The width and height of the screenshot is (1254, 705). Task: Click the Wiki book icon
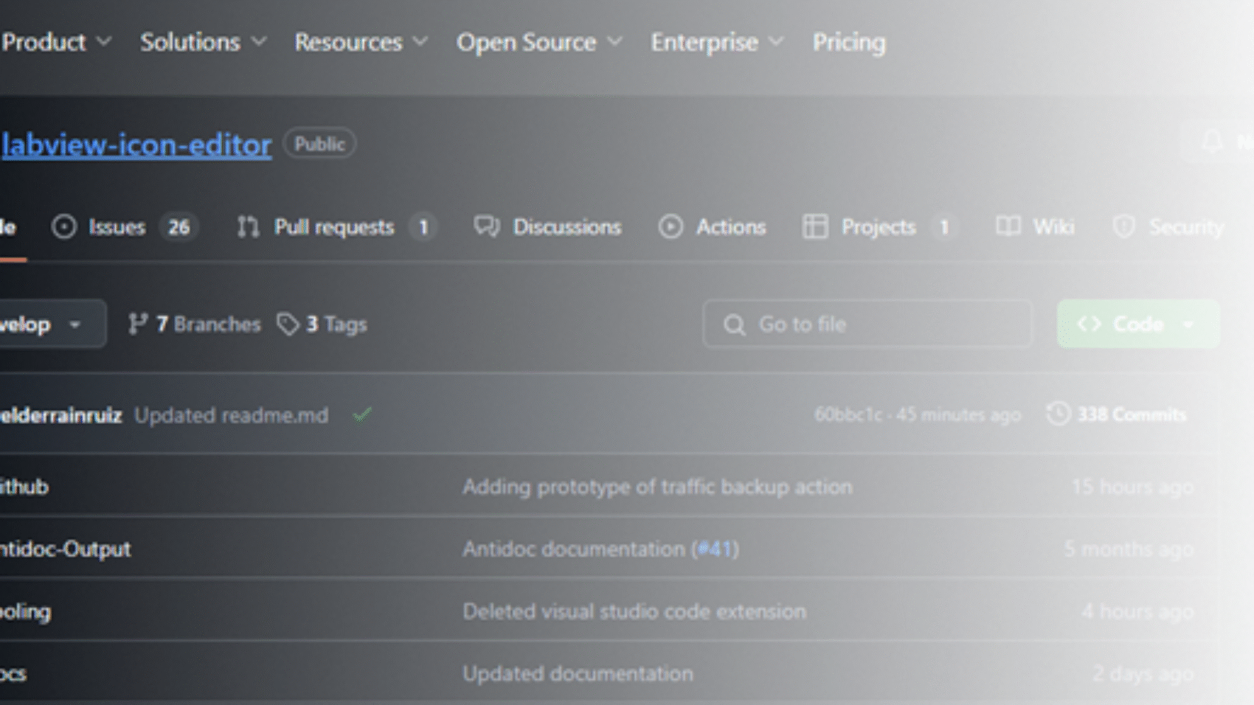pos(1008,226)
